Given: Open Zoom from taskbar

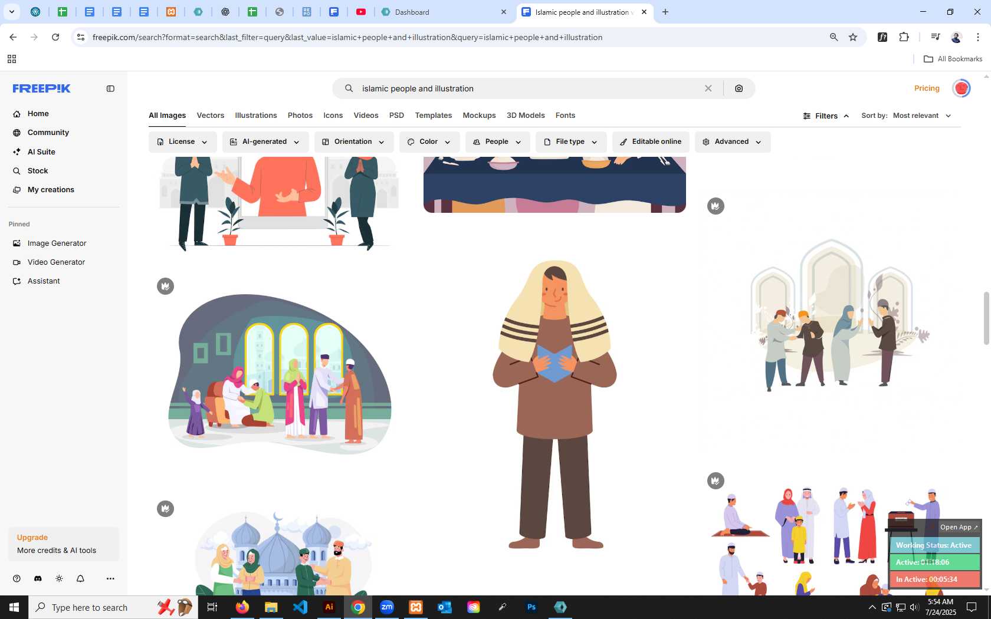Looking at the screenshot, I should click(x=387, y=607).
